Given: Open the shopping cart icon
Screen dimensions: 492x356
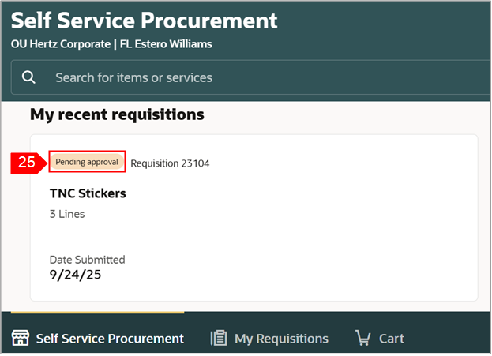Looking at the screenshot, I should pyautogui.click(x=363, y=338).
